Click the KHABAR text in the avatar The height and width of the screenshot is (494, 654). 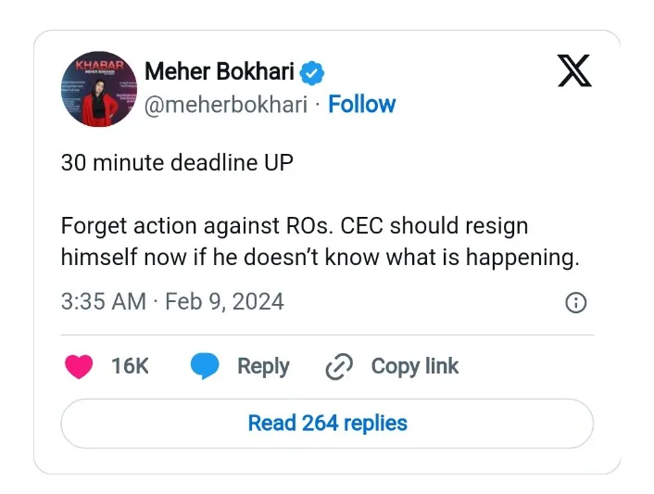tap(100, 66)
